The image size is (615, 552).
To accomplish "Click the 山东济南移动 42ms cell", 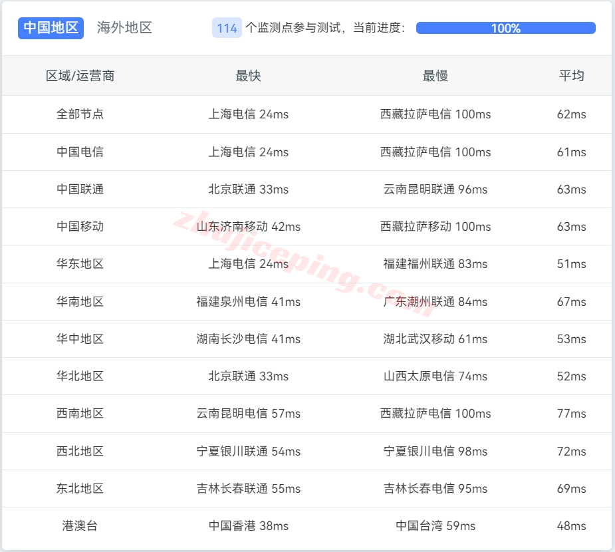I will [248, 226].
